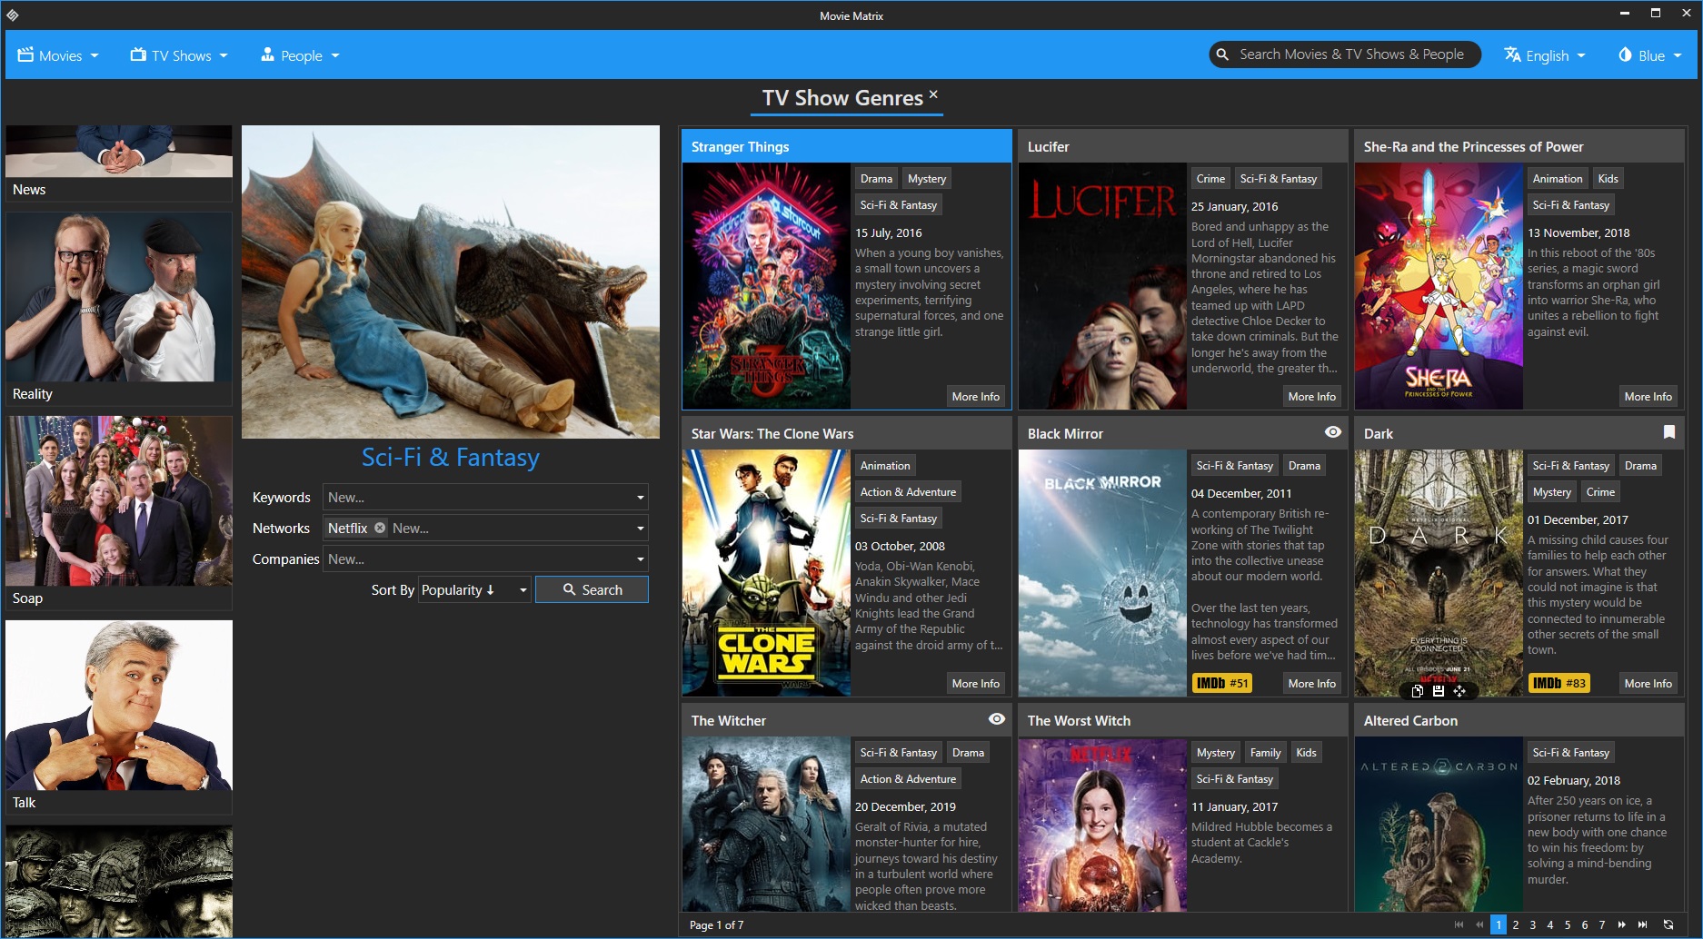Open the TV Shows menu
Image resolution: width=1703 pixels, height=939 pixels.
pos(179,55)
